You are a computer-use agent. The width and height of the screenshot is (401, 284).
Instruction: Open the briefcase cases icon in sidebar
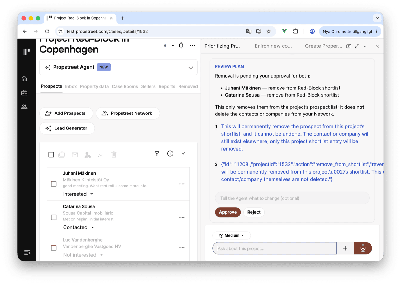tap(24, 93)
